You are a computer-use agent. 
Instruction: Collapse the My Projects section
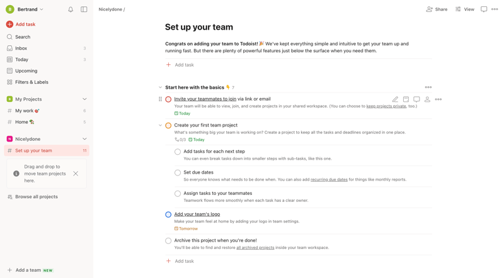pyautogui.click(x=84, y=99)
